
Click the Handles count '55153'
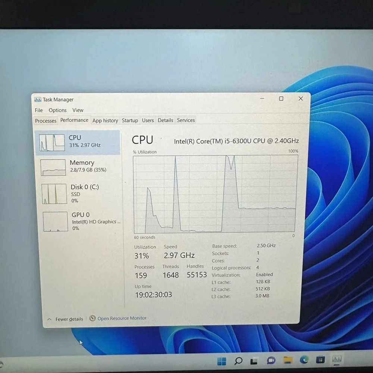(197, 275)
